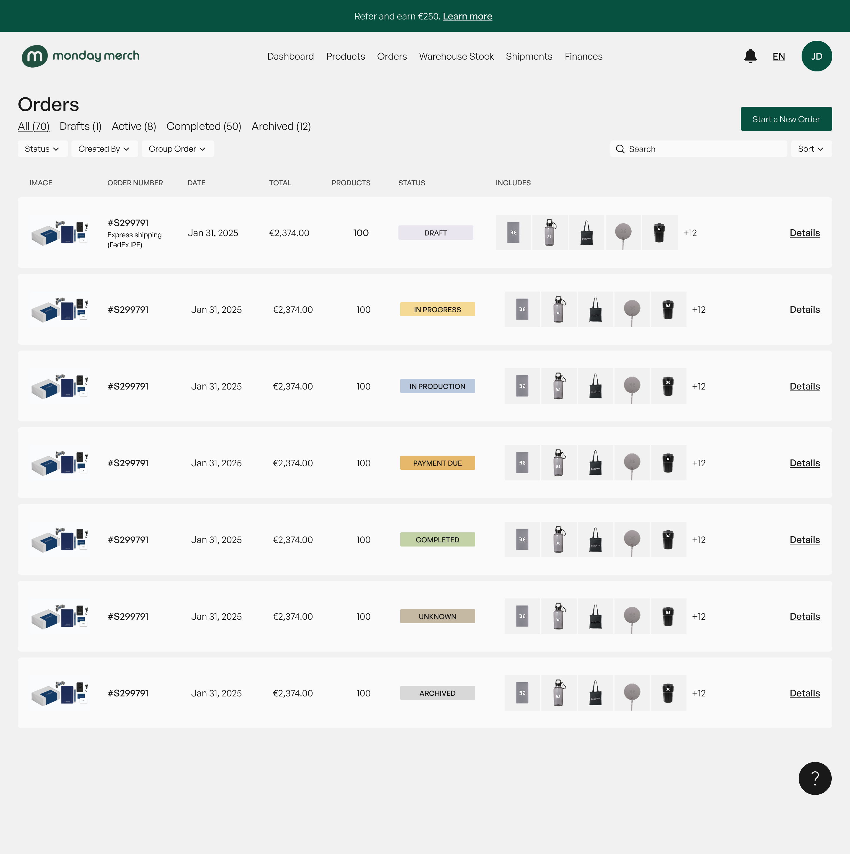Click the Group Order filter control
Image resolution: width=850 pixels, height=854 pixels.
[177, 148]
